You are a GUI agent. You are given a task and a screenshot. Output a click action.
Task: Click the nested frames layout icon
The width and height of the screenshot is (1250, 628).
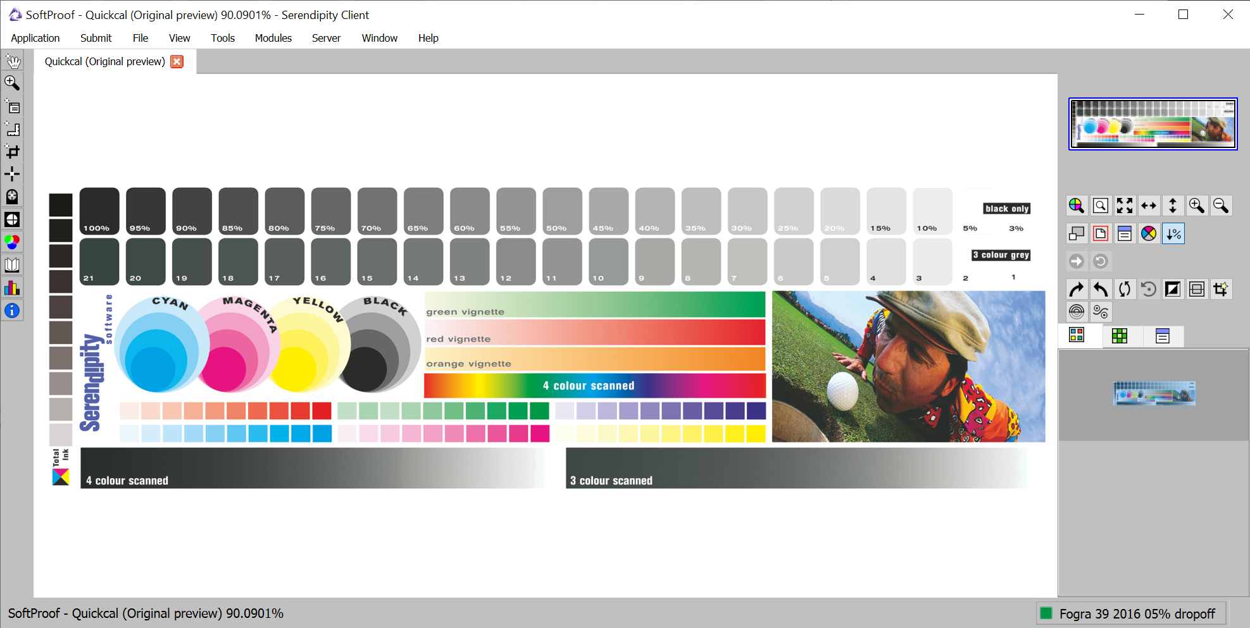pos(1197,290)
